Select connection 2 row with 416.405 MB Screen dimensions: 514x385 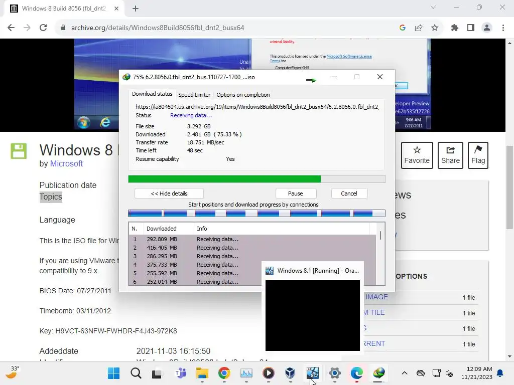point(252,248)
